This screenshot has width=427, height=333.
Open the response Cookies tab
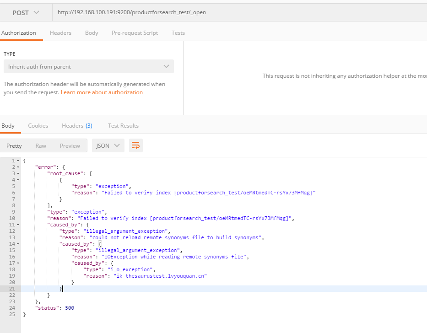[x=38, y=126]
